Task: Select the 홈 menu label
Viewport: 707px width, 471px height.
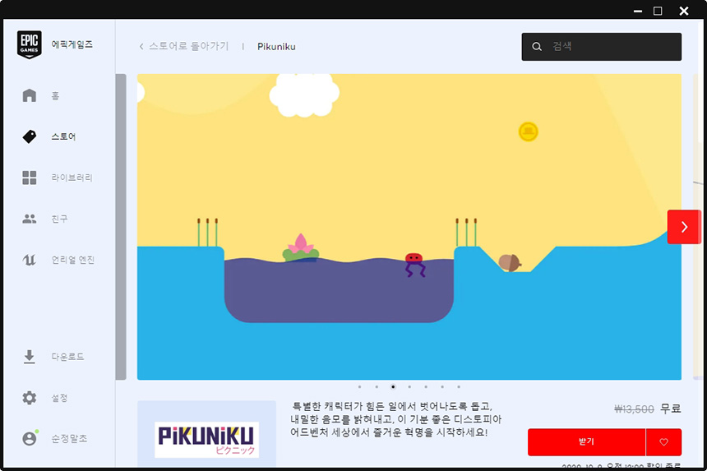Action: [55, 96]
